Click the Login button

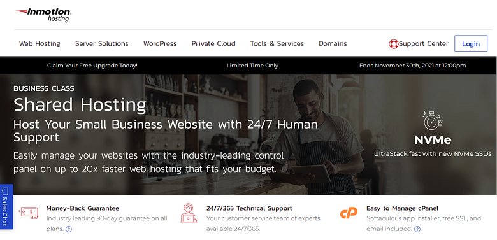tap(471, 44)
